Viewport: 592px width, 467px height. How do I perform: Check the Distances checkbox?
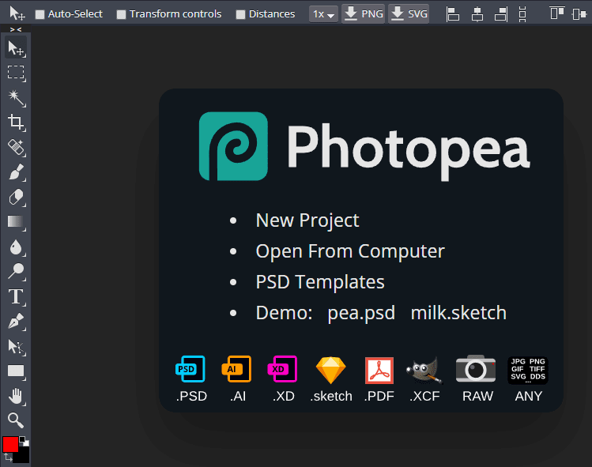tap(240, 14)
